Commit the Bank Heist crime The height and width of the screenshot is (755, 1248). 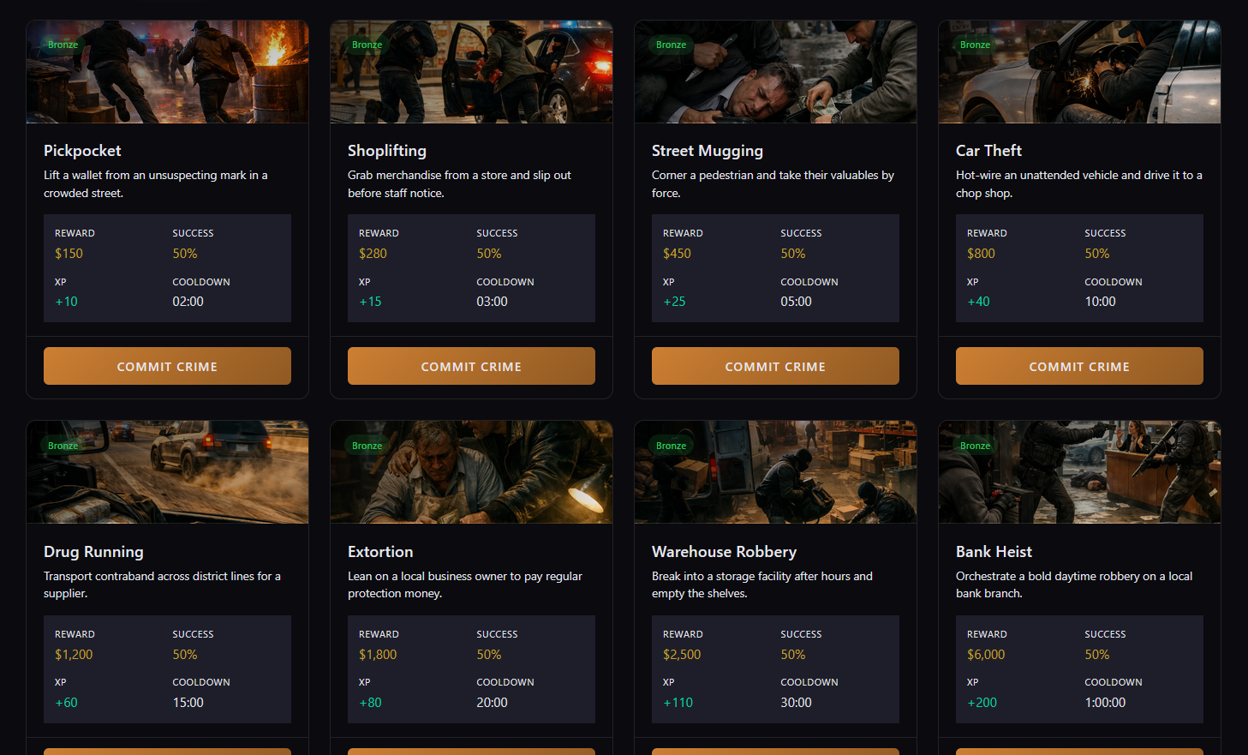click(1079, 751)
